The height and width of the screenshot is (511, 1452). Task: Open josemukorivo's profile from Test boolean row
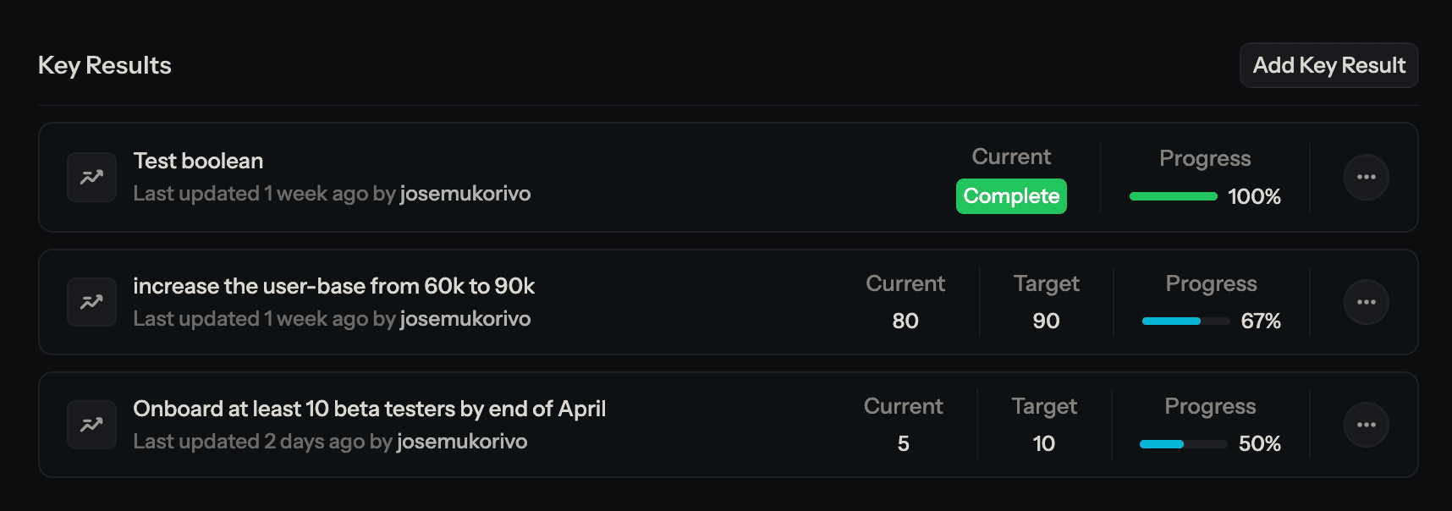[465, 194]
